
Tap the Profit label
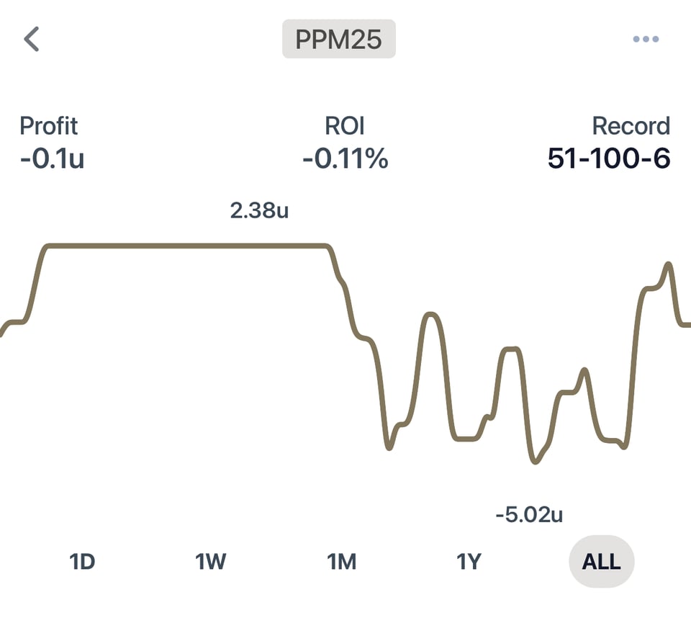(48, 126)
